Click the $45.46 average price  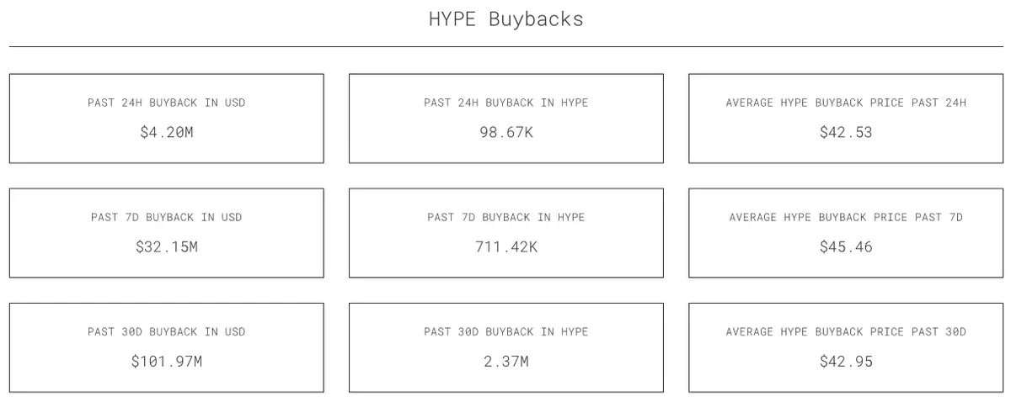[x=846, y=246]
